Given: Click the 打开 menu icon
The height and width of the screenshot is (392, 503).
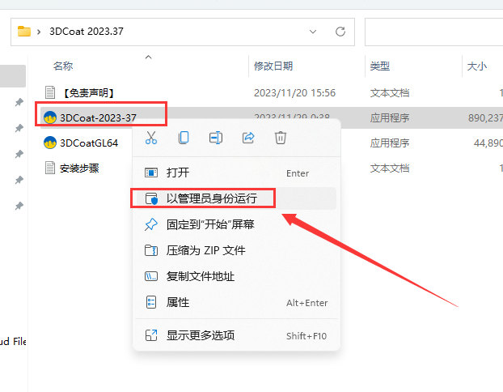Looking at the screenshot, I should pos(151,173).
